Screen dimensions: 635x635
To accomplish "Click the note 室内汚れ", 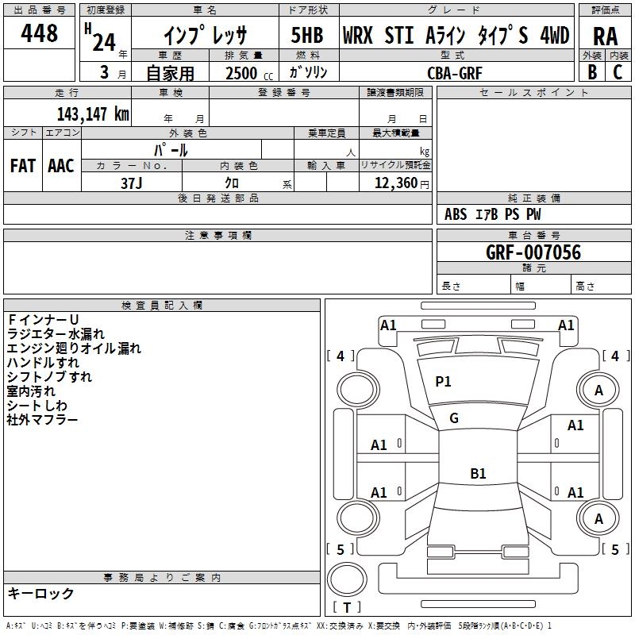I will click(31, 391).
